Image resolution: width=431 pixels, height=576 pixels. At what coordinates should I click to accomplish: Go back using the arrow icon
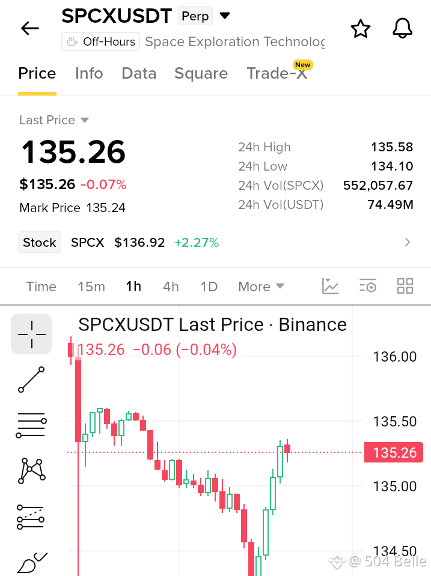[30, 28]
